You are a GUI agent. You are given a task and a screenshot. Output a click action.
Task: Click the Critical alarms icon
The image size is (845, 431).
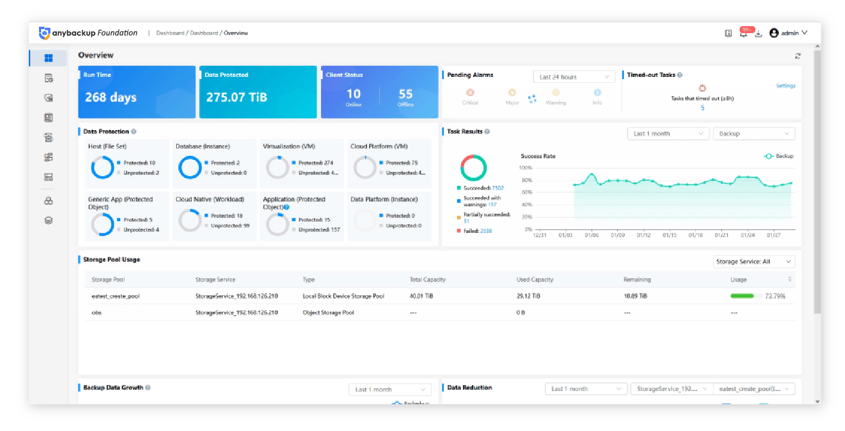470,92
